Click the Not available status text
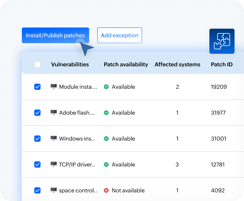 (128, 190)
